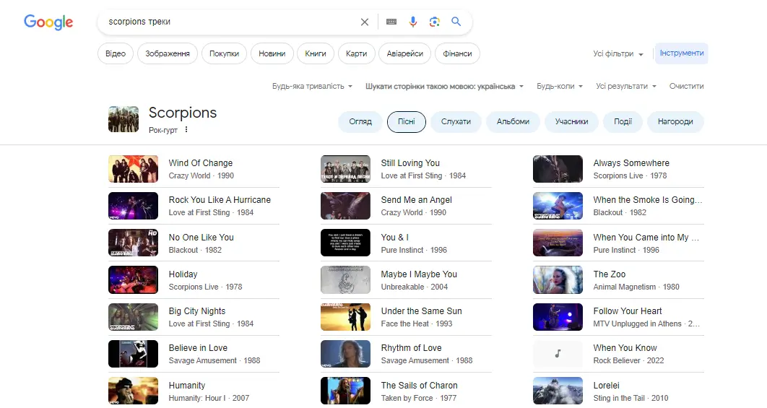
Task: Toggle the Інструменти button
Action: point(681,53)
